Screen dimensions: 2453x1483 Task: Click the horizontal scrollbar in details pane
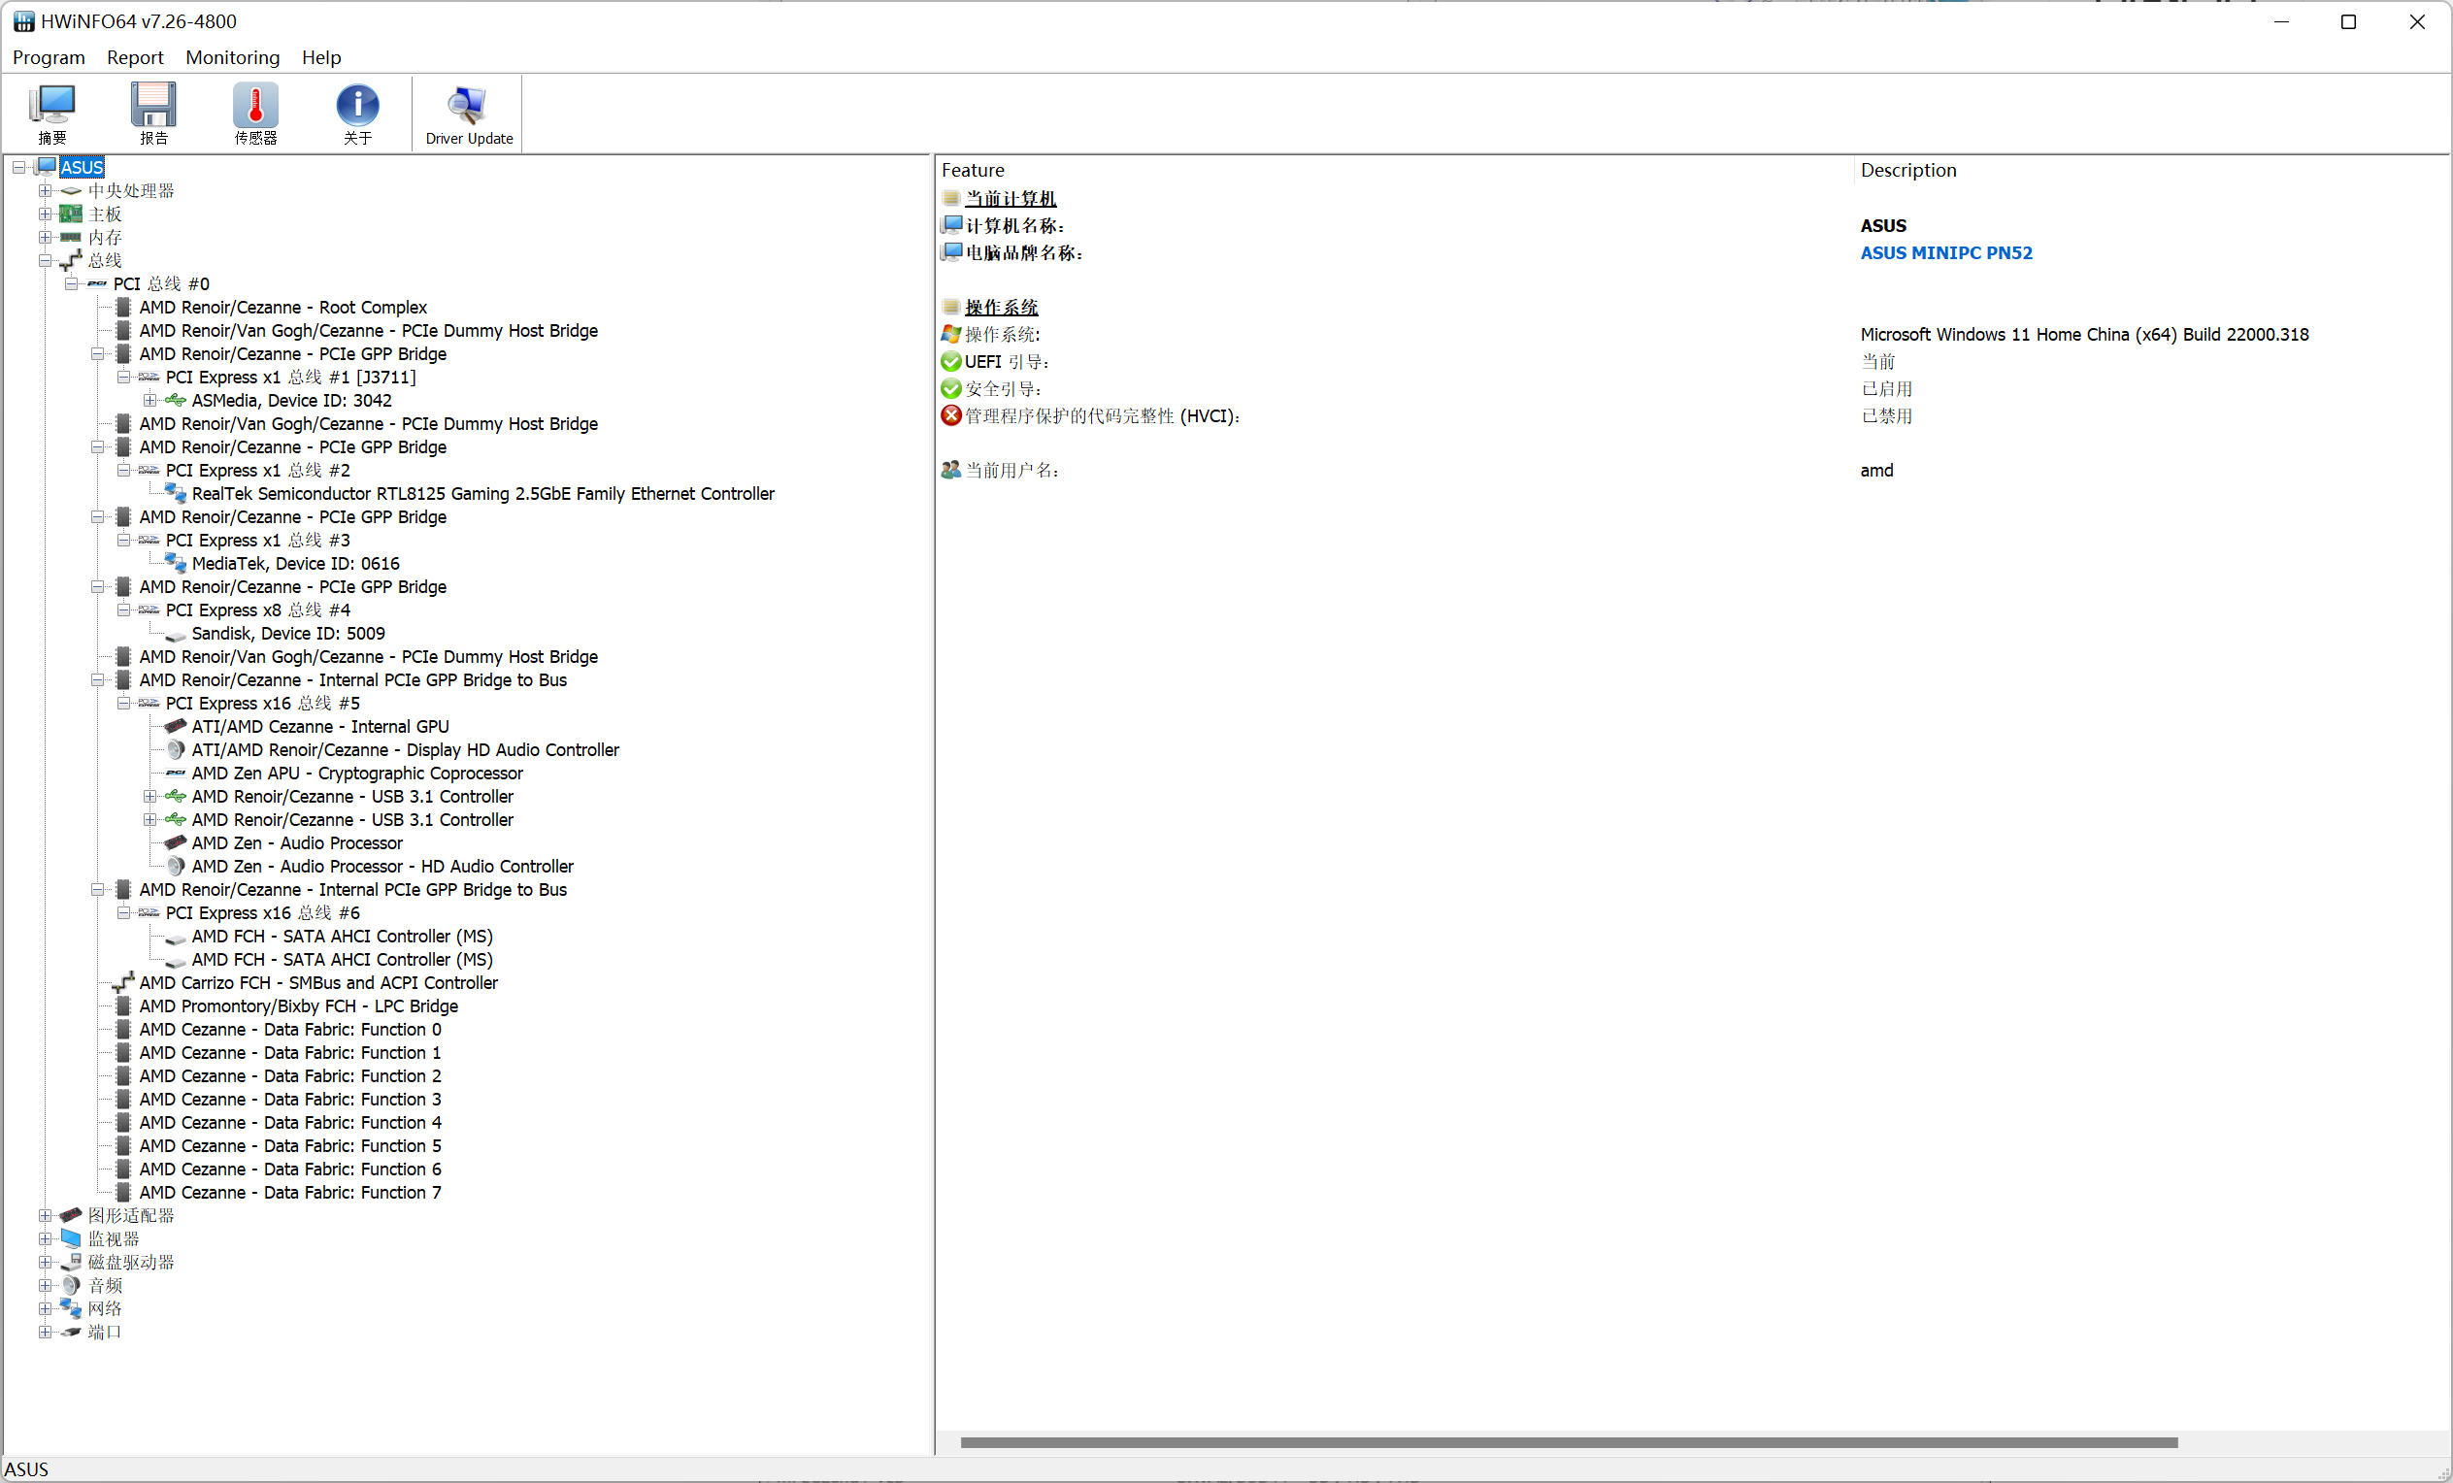[x=1569, y=1442]
